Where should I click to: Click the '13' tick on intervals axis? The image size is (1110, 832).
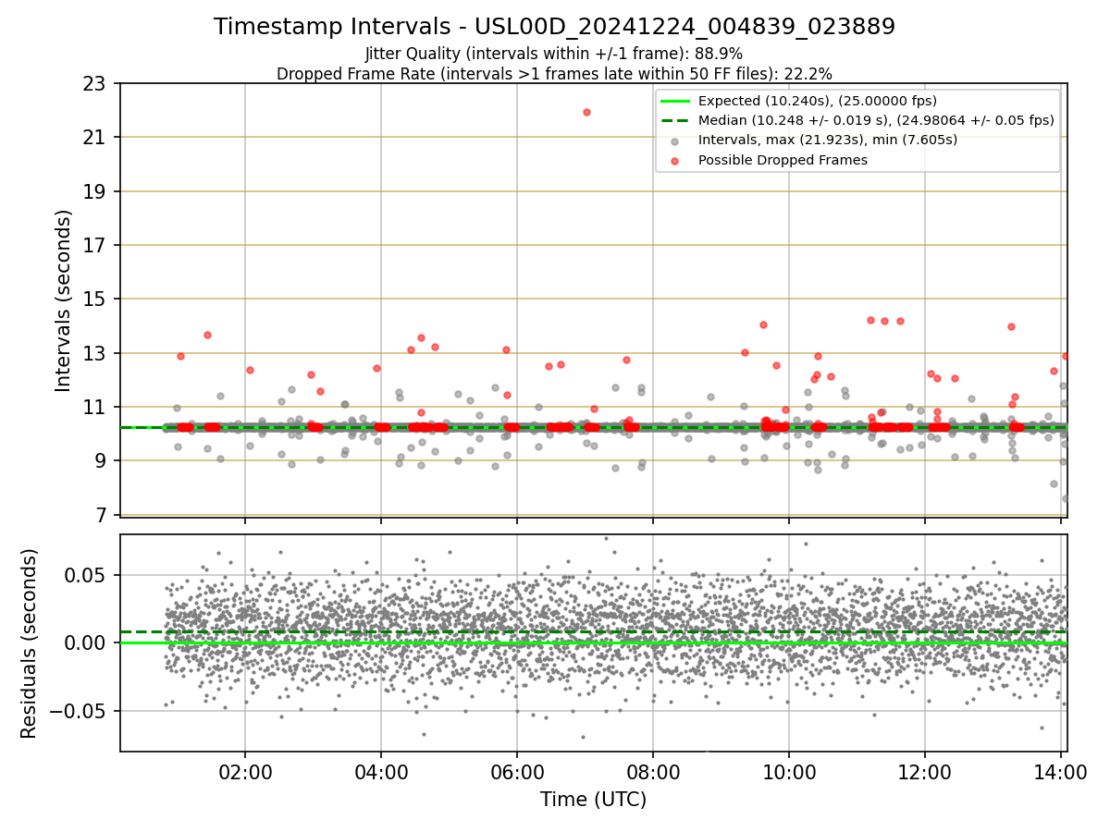pos(95,353)
